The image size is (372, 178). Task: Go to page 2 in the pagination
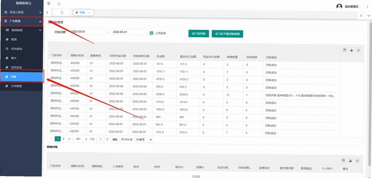coord(63,139)
